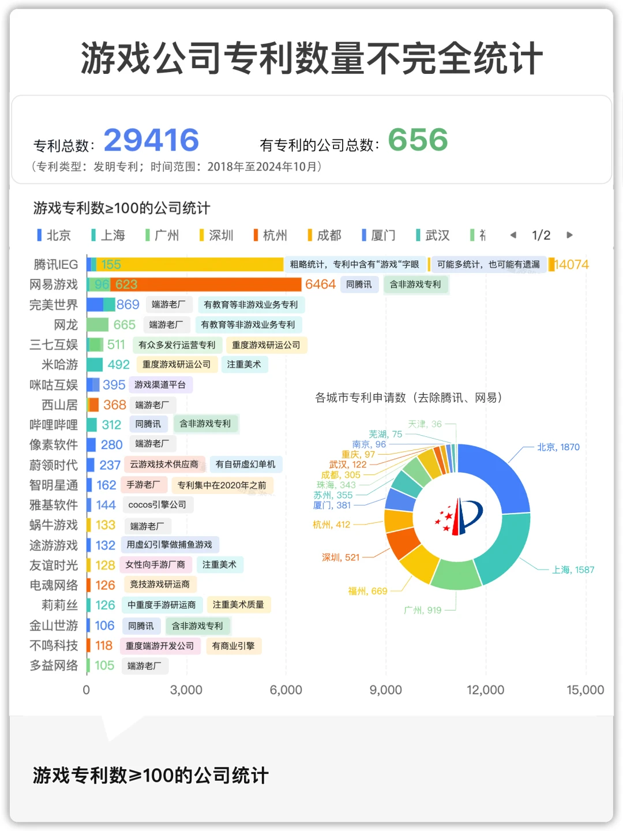Click 端游老厂 tag on 西山居 row
The width and height of the screenshot is (623, 831).
152,405
